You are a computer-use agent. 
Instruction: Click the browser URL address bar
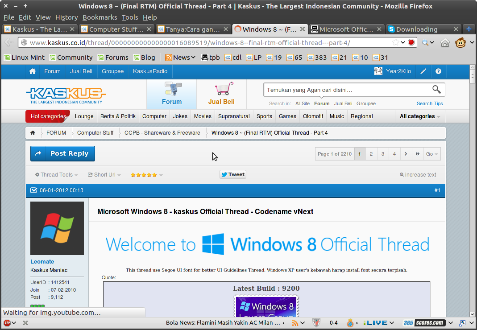(210, 42)
